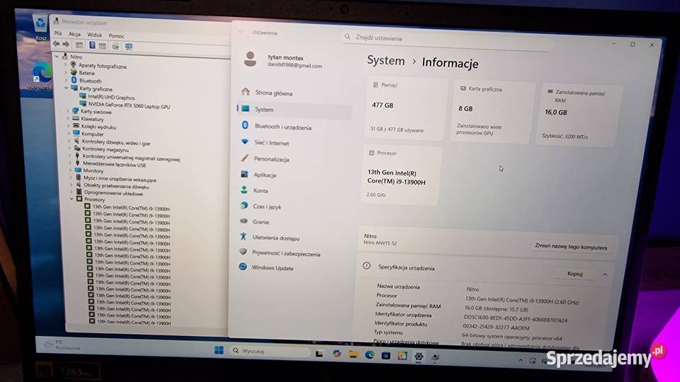The image size is (680, 382).
Task: Click the Obiekty przetwarzania dźwięku icon
Action: click(x=79, y=185)
